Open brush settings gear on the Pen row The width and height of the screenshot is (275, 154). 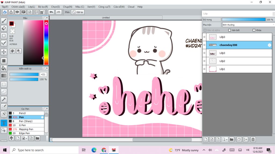(x=42, y=117)
